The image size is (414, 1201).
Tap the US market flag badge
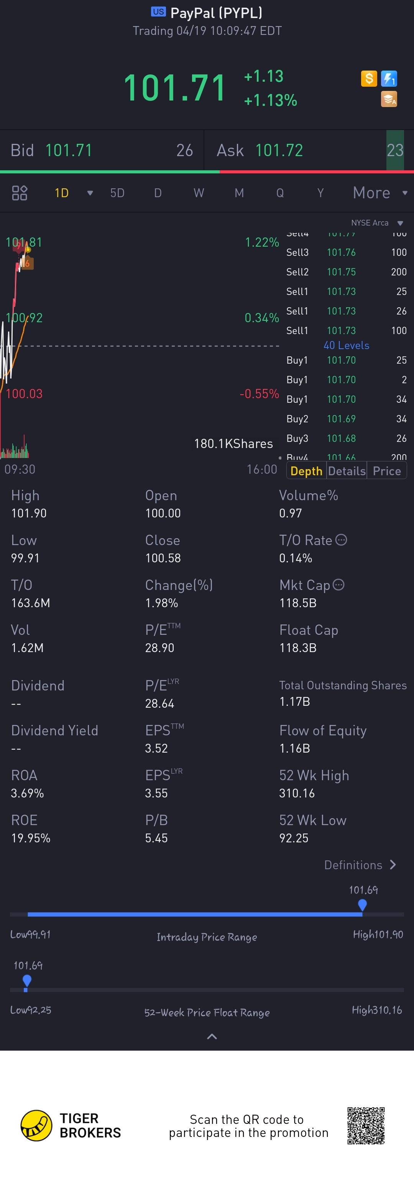(158, 12)
